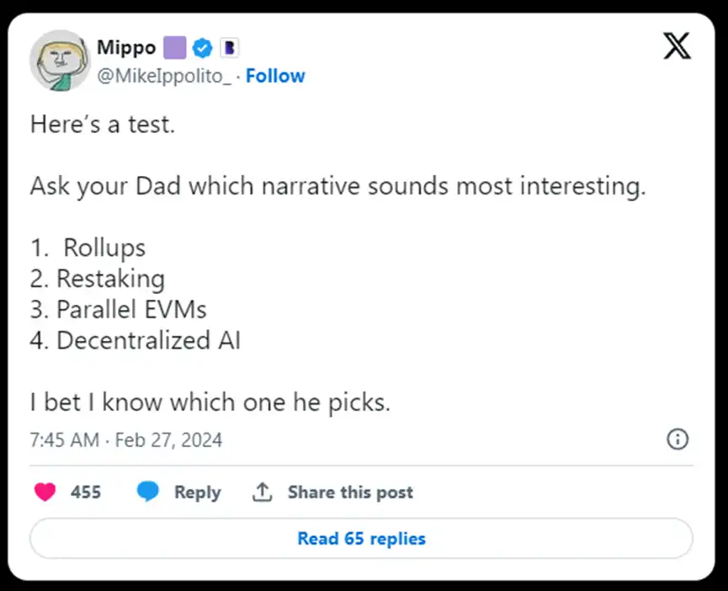Click the 7:45 AM timestamp link
The image size is (728, 591).
(x=64, y=439)
